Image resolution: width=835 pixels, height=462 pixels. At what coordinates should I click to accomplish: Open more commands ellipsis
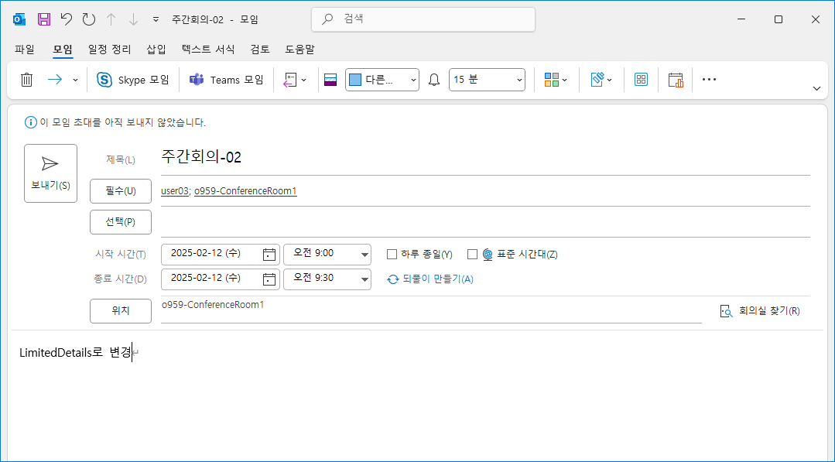coord(709,79)
